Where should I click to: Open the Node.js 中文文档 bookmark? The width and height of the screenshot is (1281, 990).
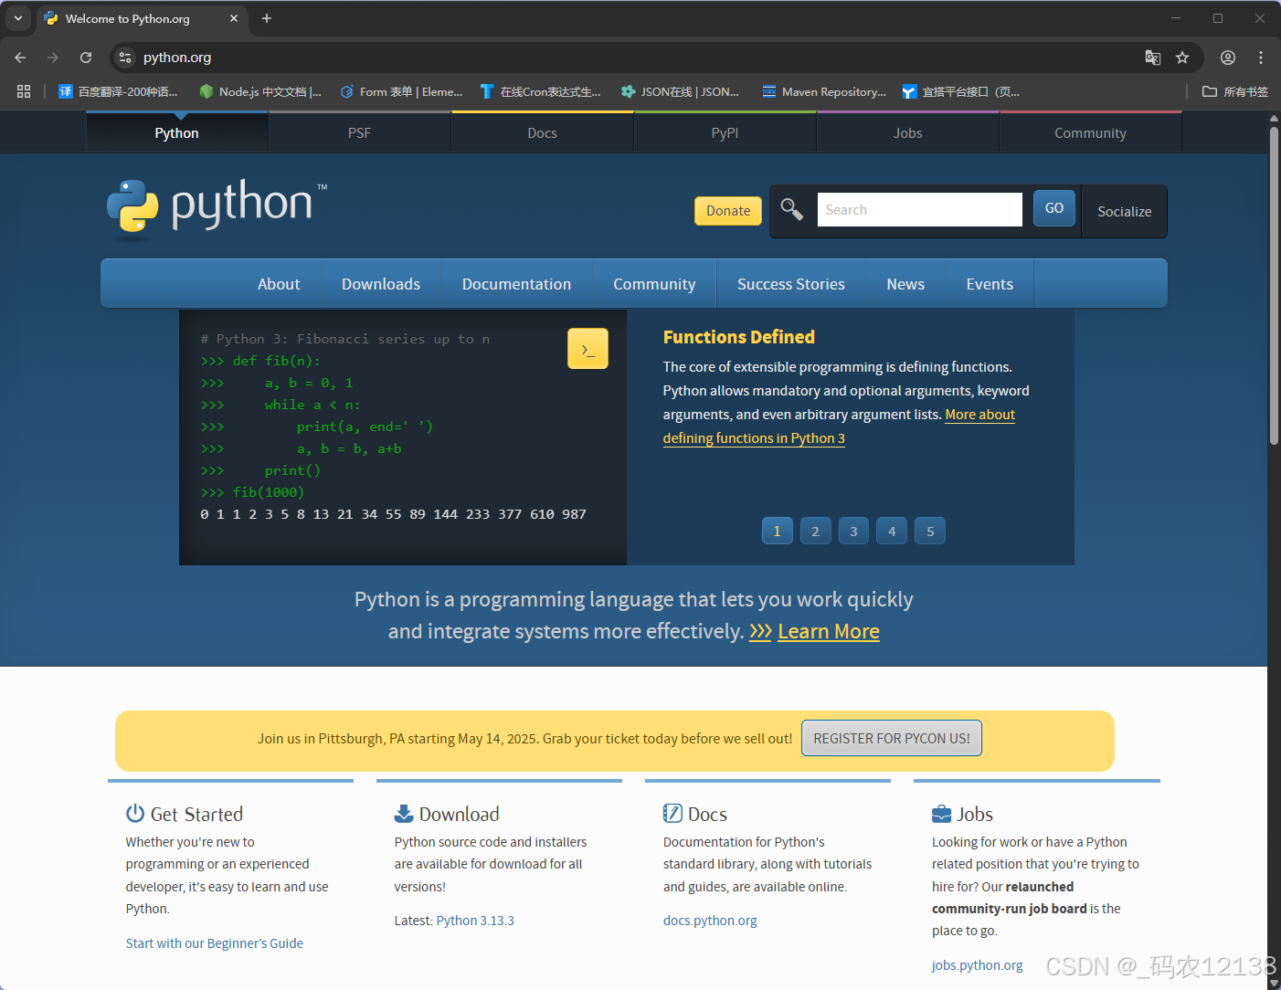260,91
